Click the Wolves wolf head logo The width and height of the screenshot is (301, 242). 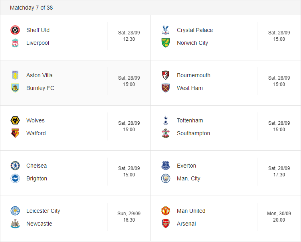[15, 120]
